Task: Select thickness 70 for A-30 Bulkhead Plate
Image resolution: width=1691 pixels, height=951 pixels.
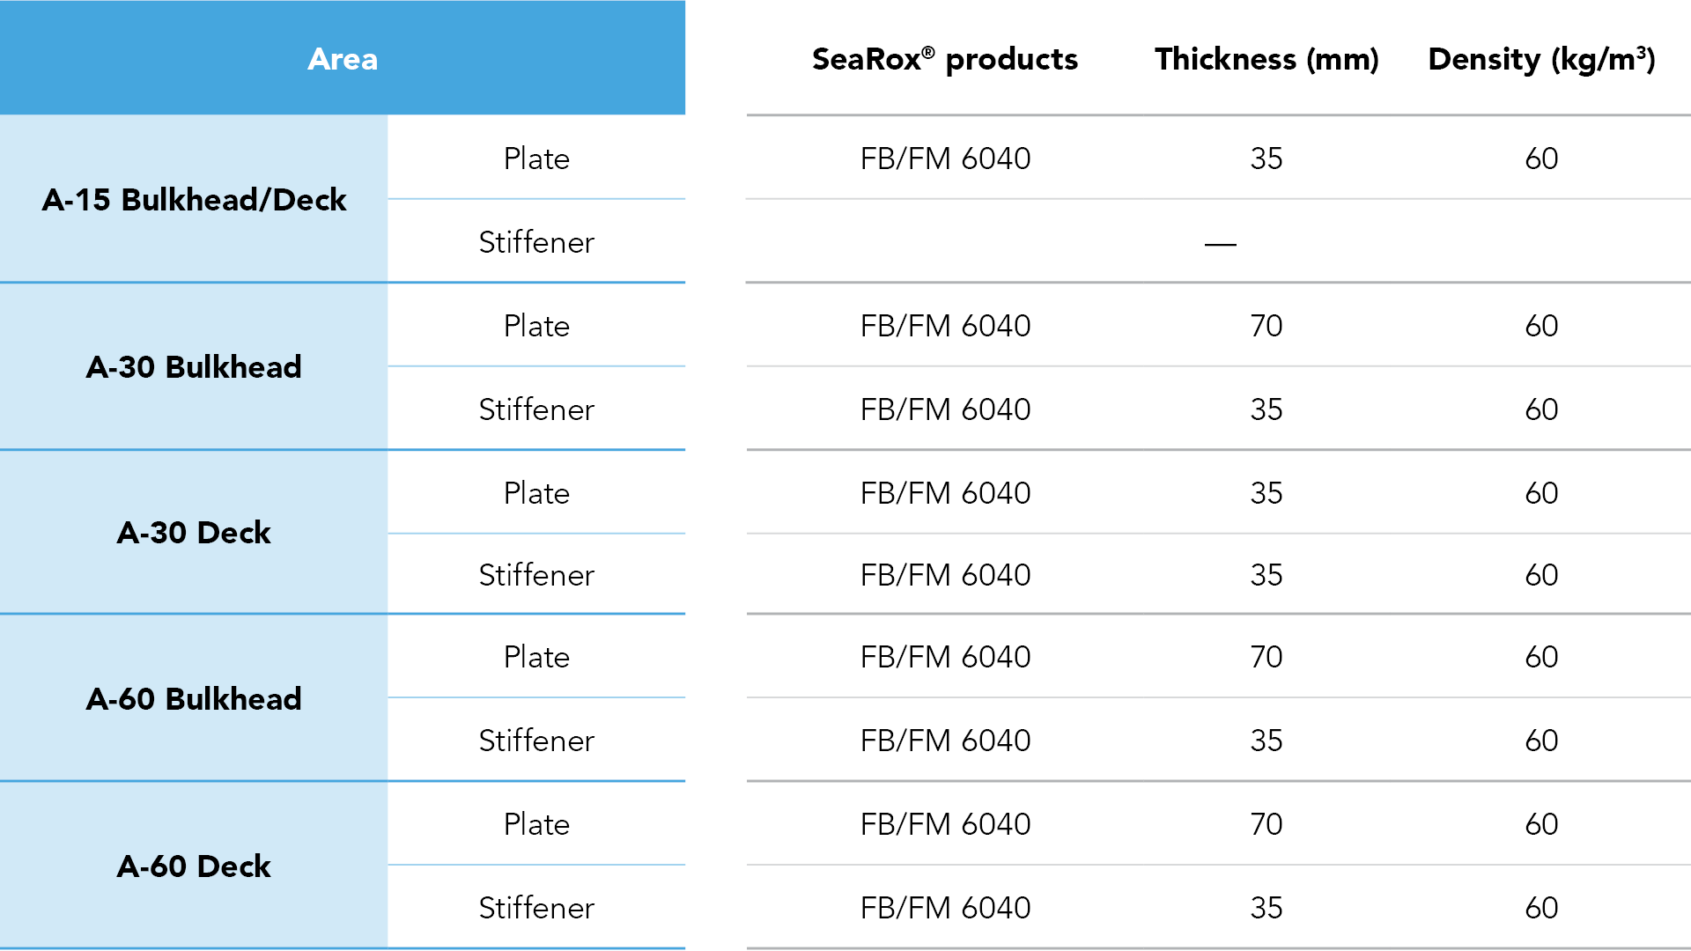Action: (x=1266, y=326)
